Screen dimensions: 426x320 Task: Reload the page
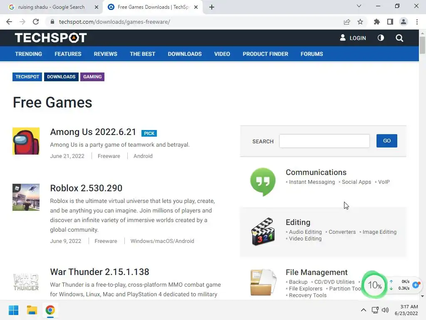tap(36, 22)
